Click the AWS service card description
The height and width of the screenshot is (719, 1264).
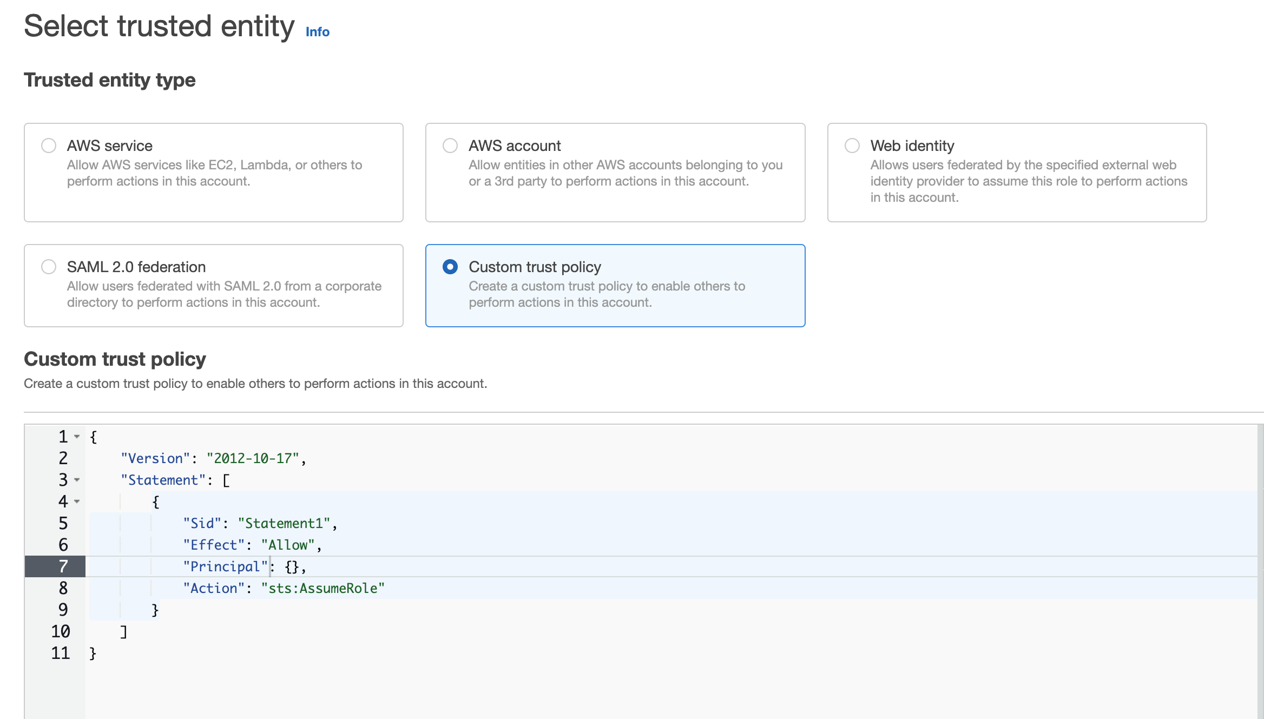tap(214, 173)
